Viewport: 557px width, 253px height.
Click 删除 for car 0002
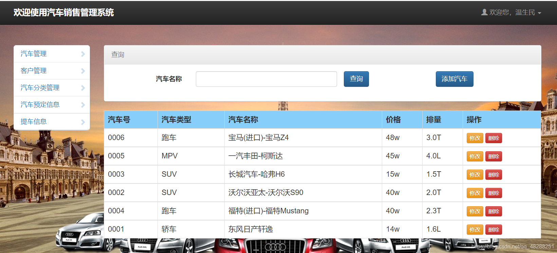494,193
